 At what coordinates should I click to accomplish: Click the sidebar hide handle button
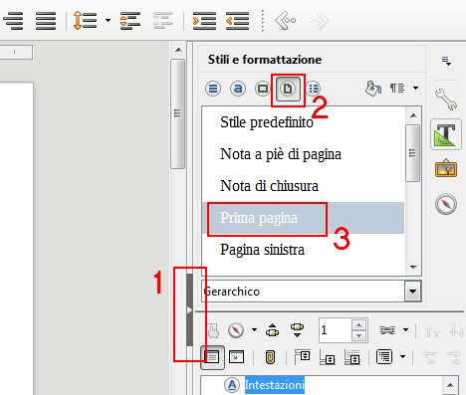[189, 310]
